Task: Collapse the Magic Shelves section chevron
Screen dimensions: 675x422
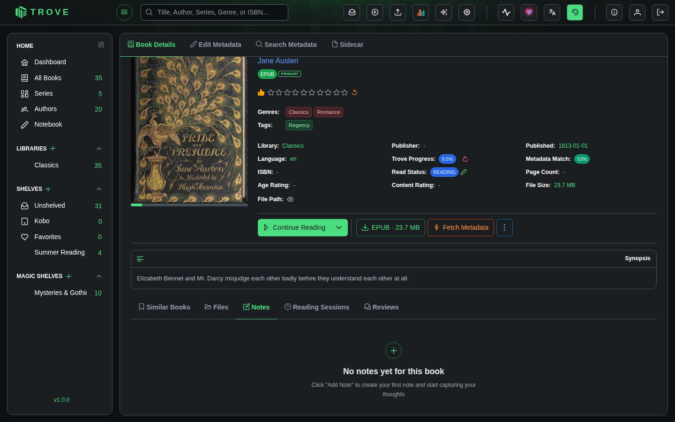Action: (x=99, y=276)
